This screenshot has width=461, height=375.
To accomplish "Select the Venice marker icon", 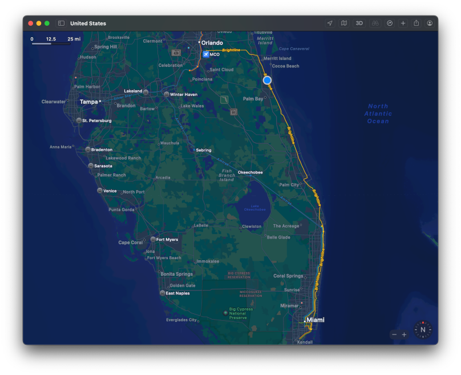I will click(x=100, y=191).
